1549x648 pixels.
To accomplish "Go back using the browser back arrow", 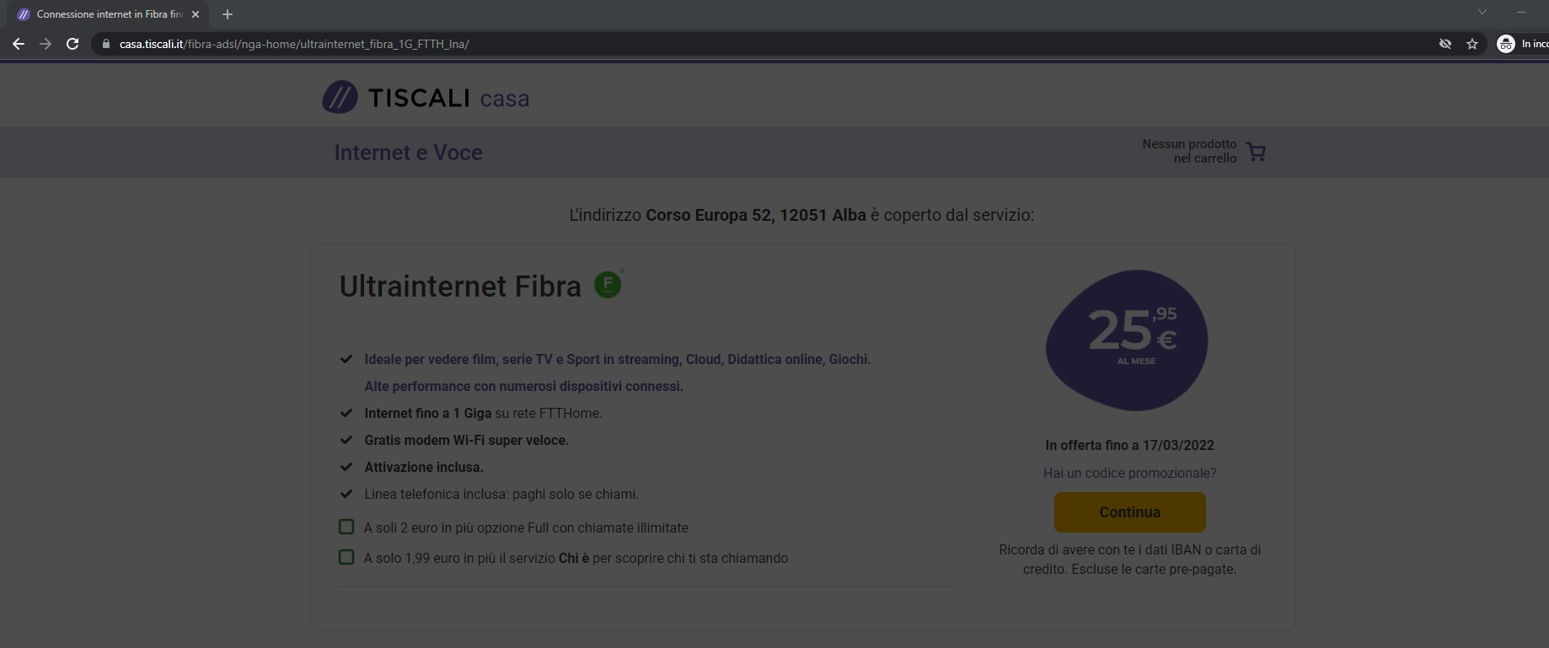I will (19, 44).
